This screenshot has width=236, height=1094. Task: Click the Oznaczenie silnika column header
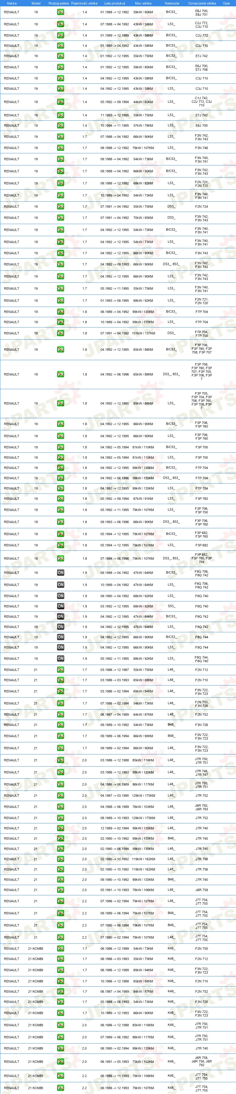[x=202, y=3]
